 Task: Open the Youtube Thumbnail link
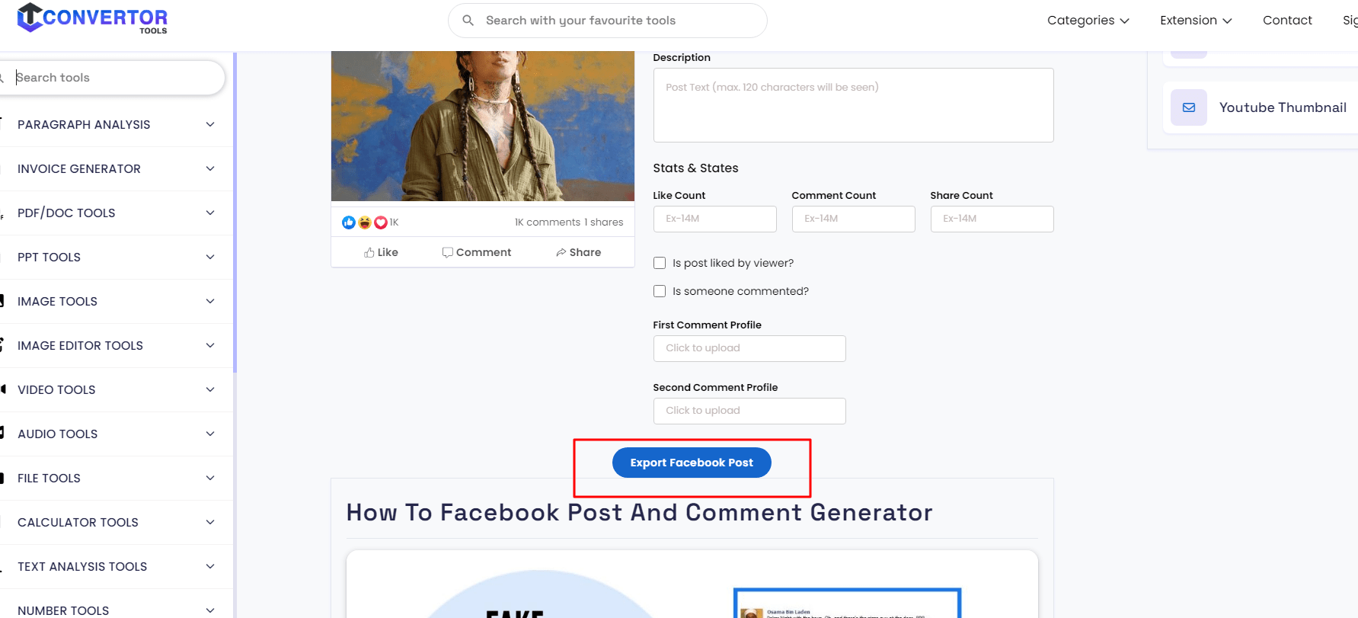click(1283, 107)
